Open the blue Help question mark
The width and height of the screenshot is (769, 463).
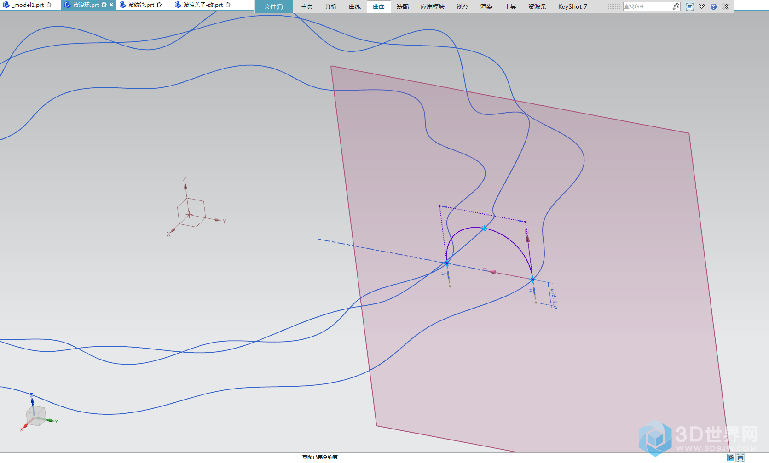(x=713, y=6)
